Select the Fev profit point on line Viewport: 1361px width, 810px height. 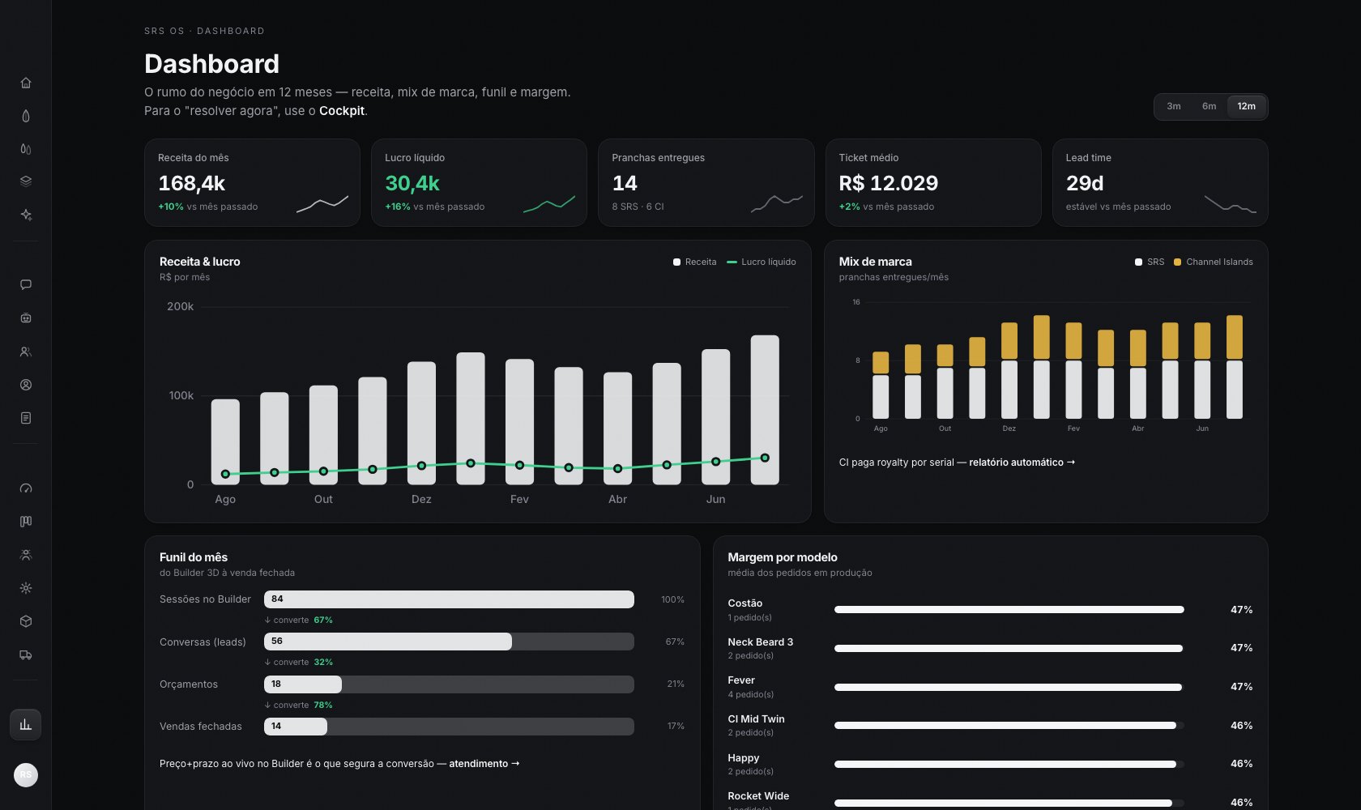(519, 465)
